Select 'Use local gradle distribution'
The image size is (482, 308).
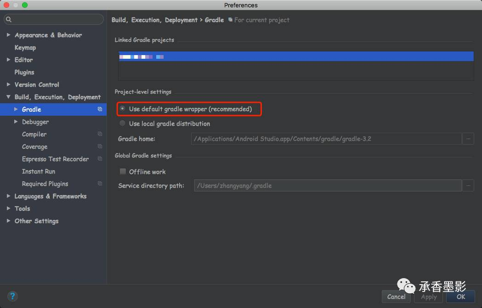123,123
